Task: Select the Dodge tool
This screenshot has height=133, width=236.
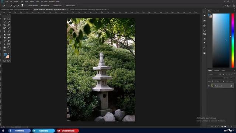Action: (x=8, y=38)
